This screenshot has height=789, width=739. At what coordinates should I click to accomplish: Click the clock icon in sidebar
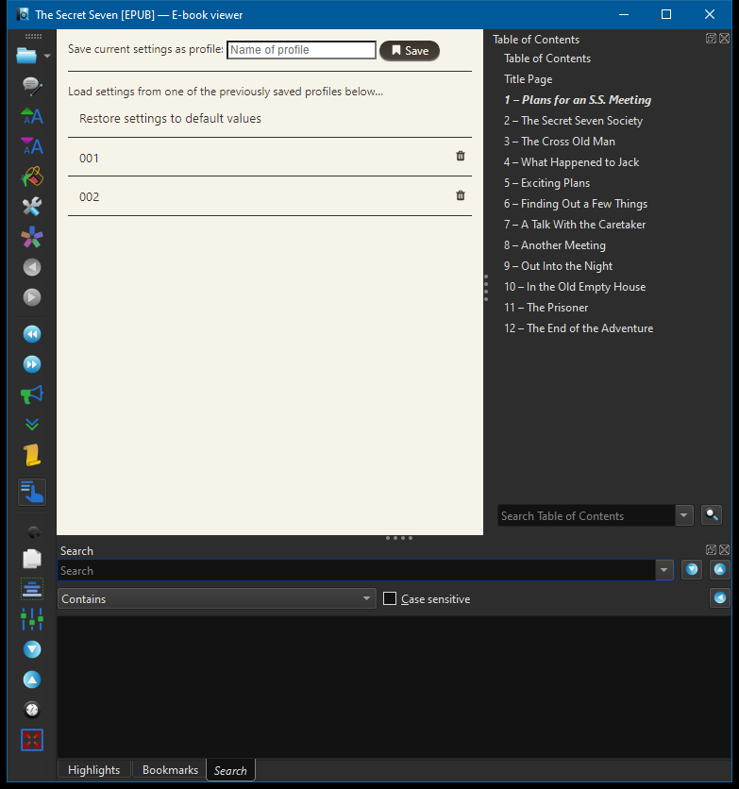[x=32, y=710]
